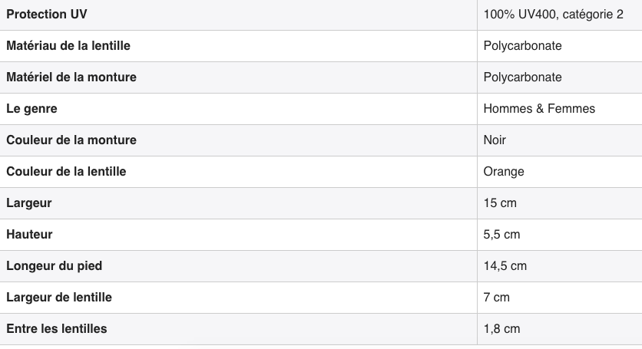Select the "Noir" frame color value

tap(495, 140)
